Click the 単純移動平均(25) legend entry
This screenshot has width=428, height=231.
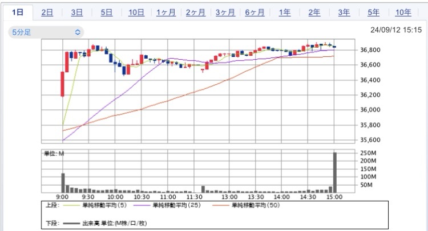coord(176,205)
